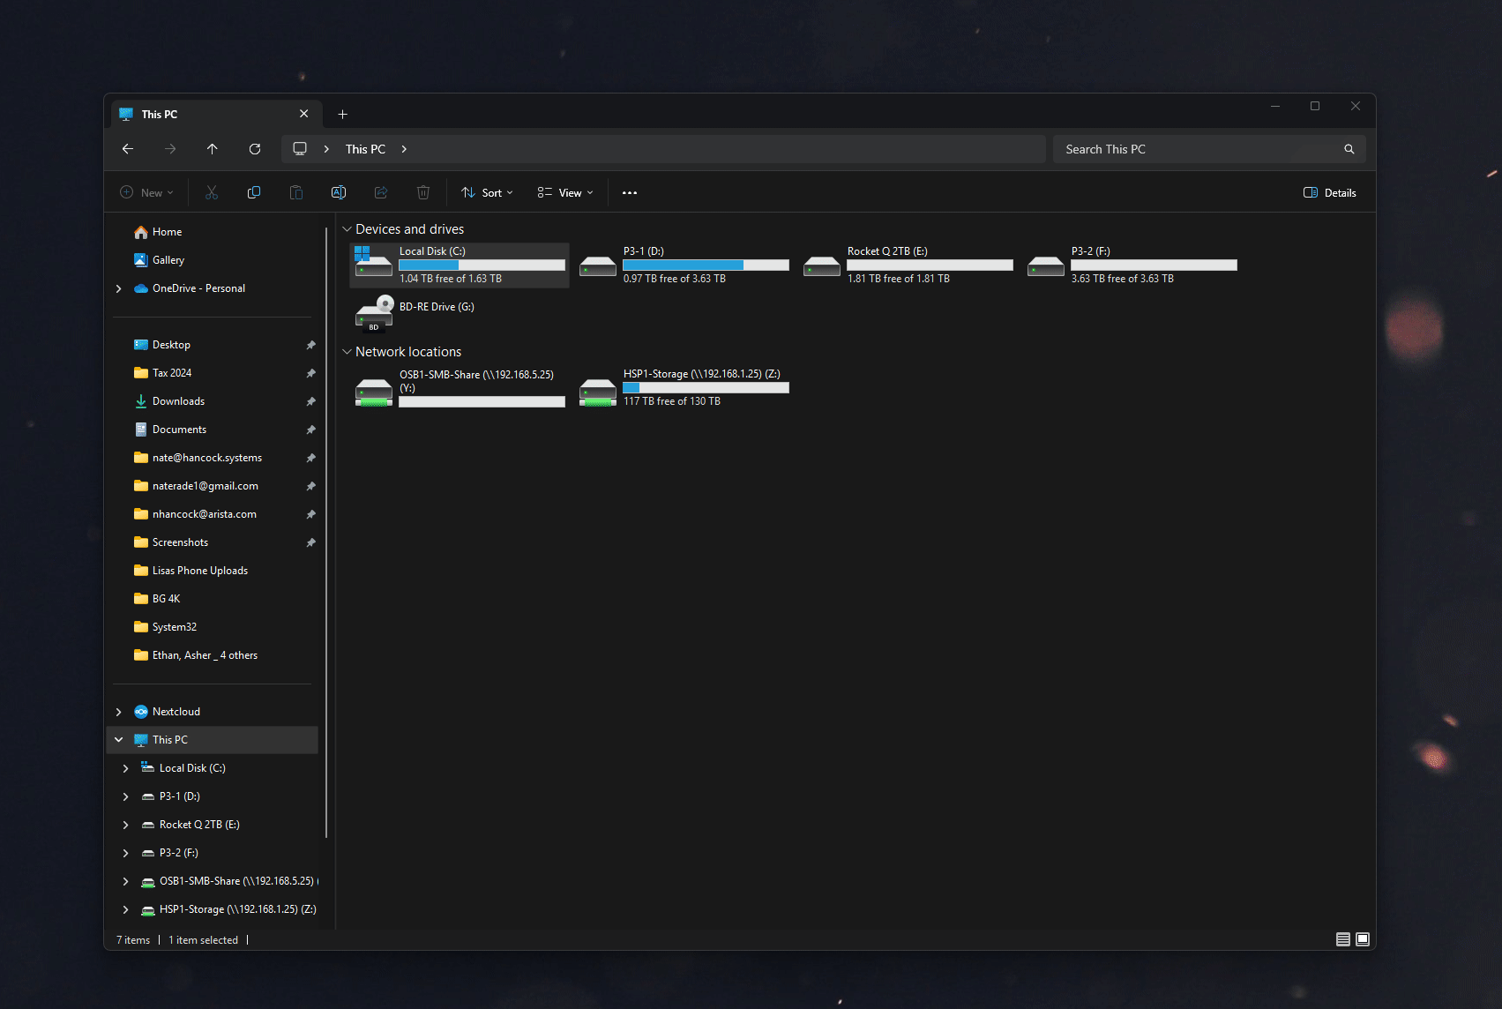Viewport: 1502px width, 1009px height.
Task: Expand the Nextcloud tree node
Action: (x=119, y=712)
